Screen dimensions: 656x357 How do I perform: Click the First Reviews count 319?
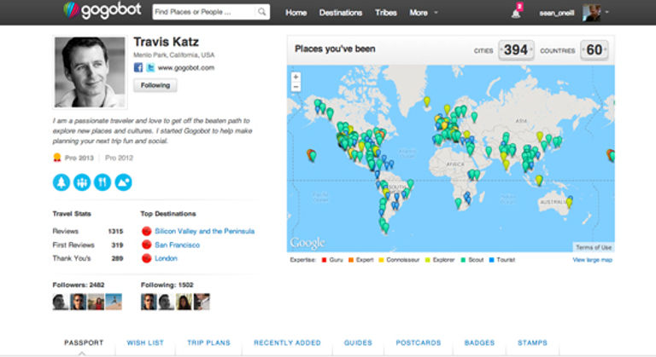[117, 245]
